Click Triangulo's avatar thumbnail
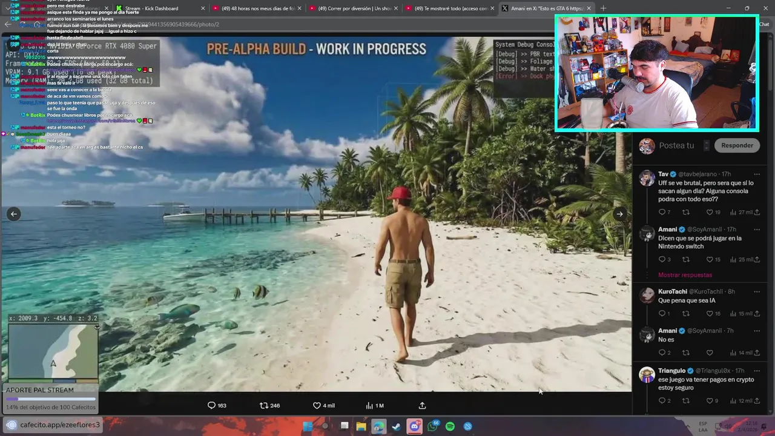The width and height of the screenshot is (775, 436). click(x=647, y=374)
